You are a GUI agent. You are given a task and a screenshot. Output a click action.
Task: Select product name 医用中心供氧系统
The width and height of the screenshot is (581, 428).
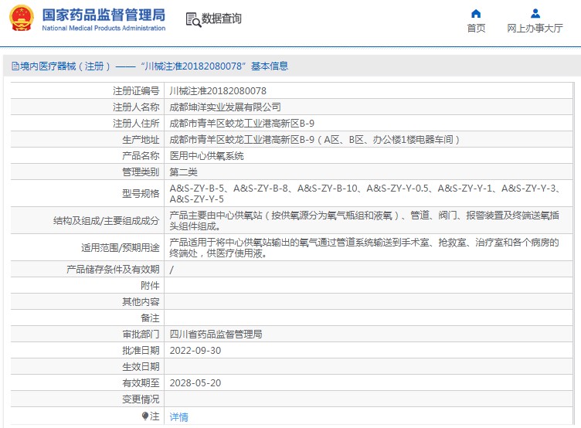coord(206,156)
